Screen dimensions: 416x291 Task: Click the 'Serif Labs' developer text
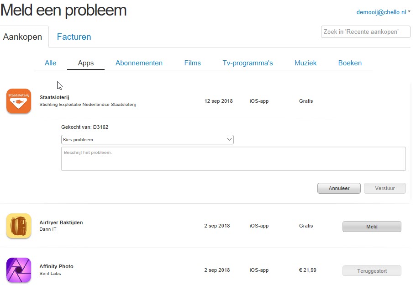tap(50, 274)
